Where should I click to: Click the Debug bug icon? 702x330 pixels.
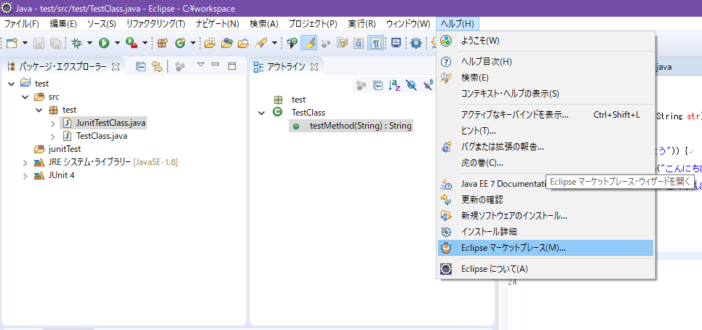pos(76,43)
